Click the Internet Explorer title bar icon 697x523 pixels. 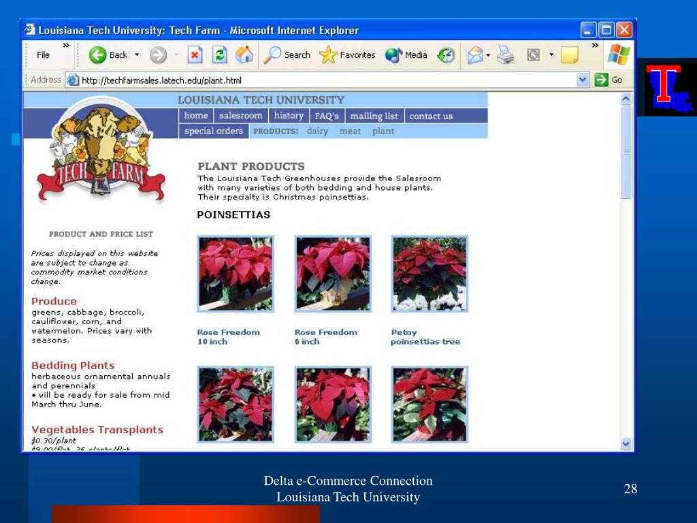(30, 30)
